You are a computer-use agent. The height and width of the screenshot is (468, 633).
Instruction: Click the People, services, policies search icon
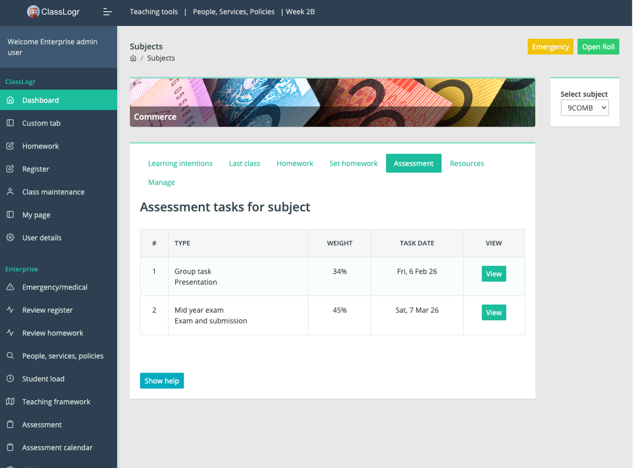(x=10, y=356)
